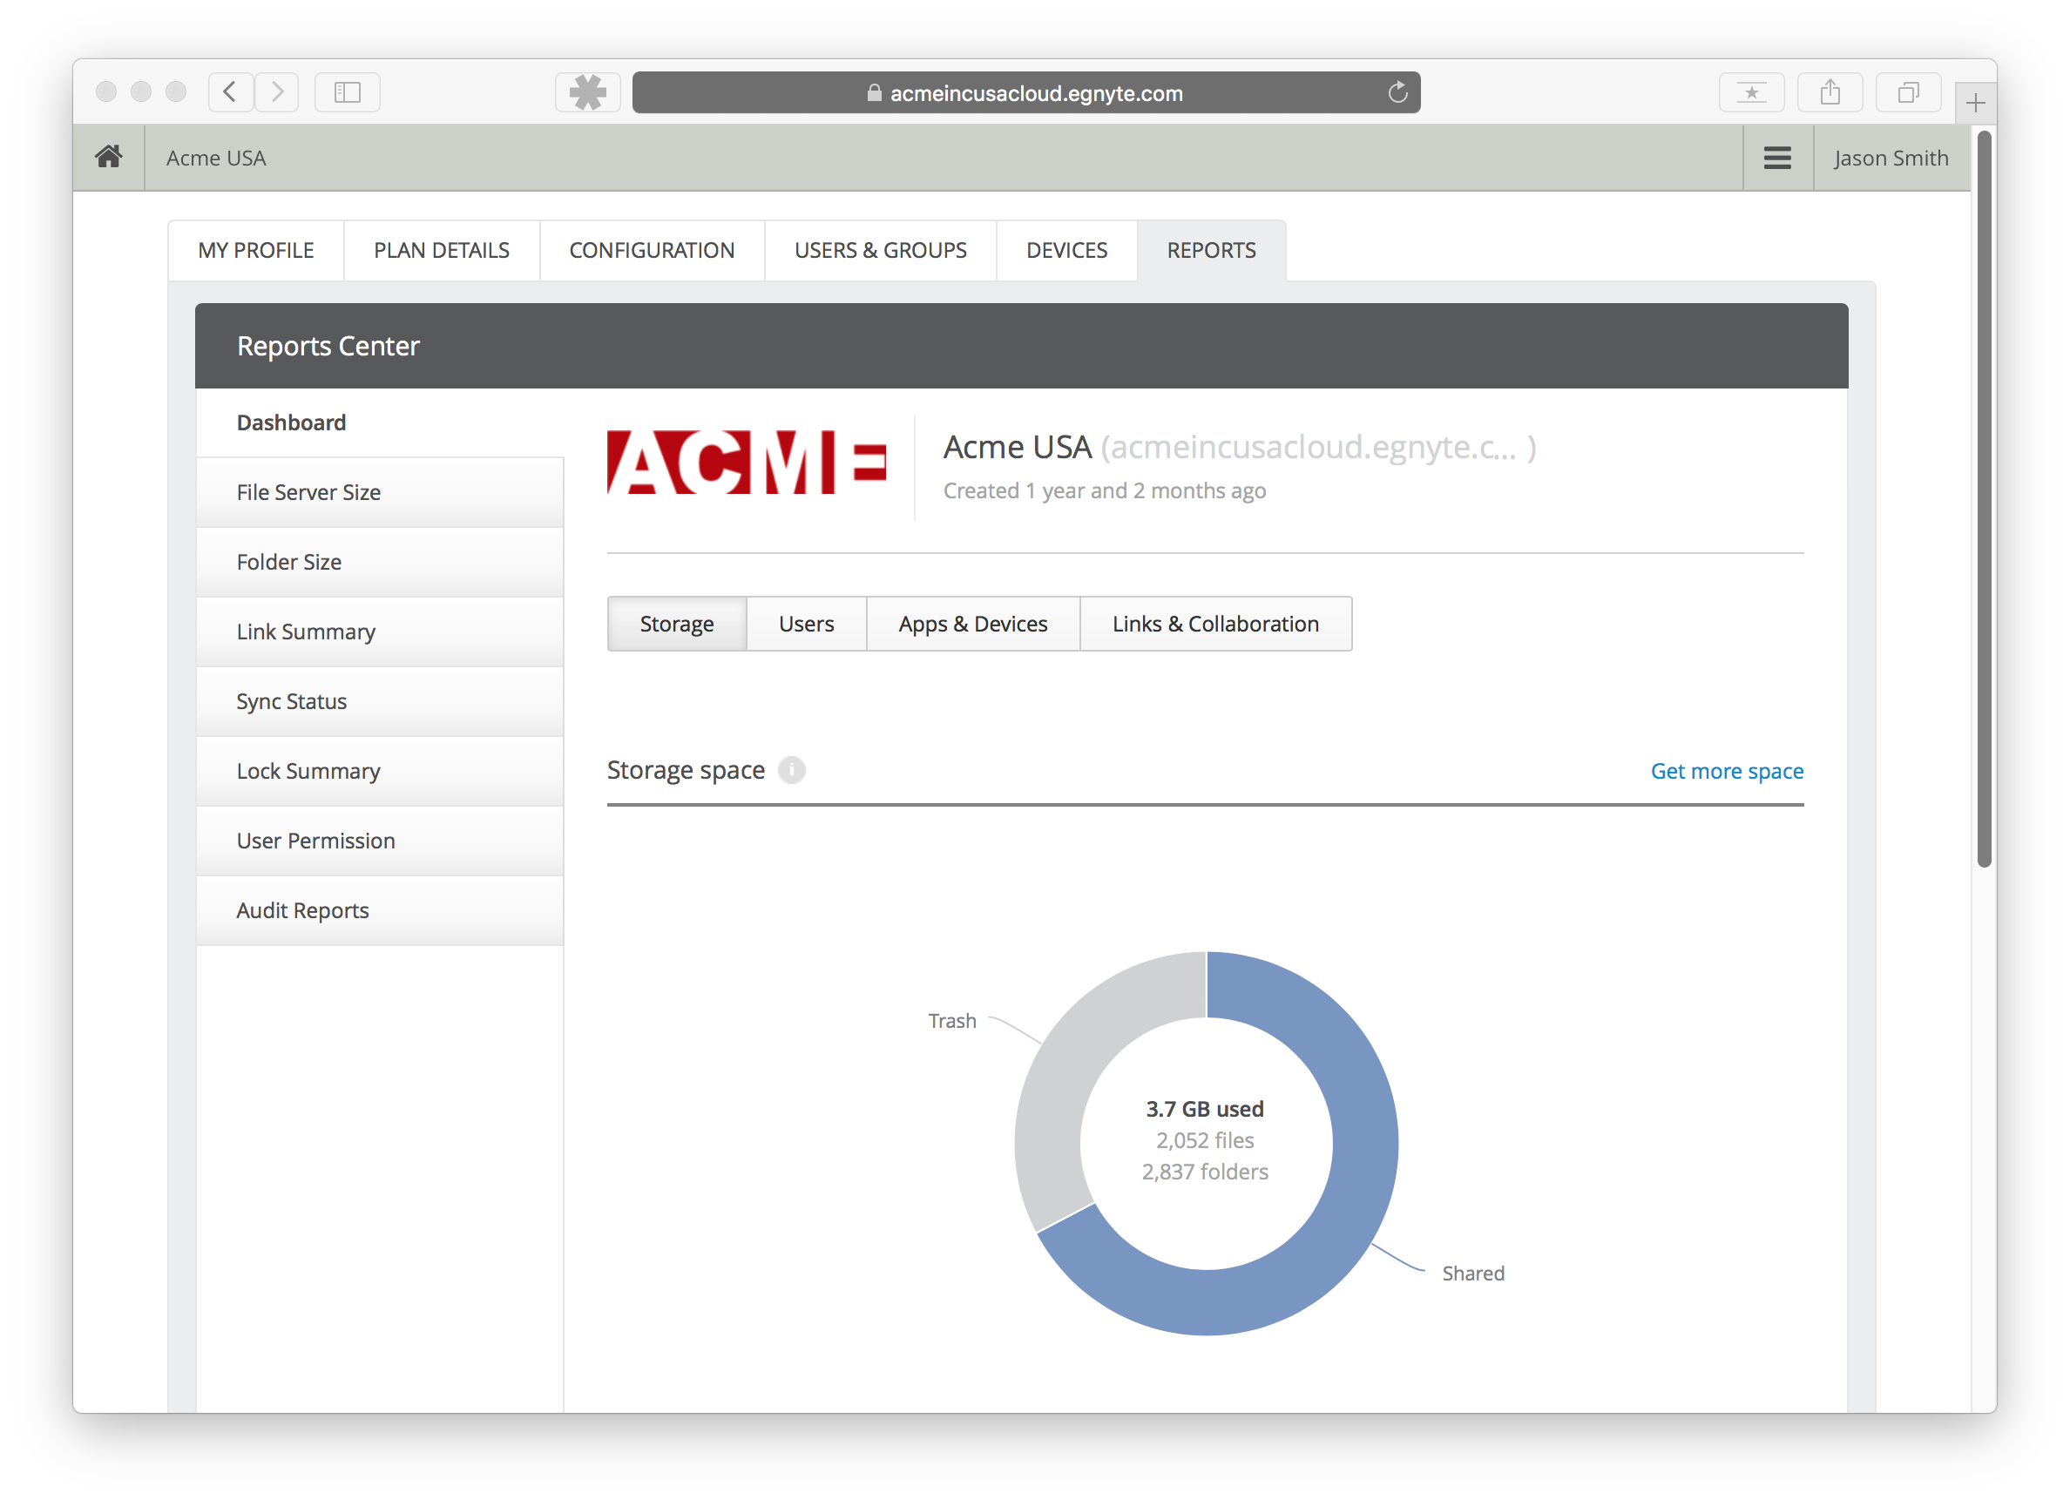Toggle the browser sidebar icon

click(347, 93)
